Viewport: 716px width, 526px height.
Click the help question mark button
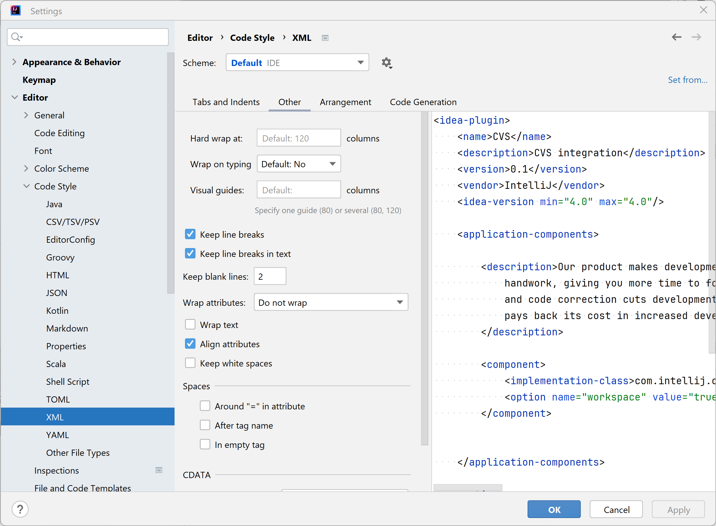(x=20, y=509)
